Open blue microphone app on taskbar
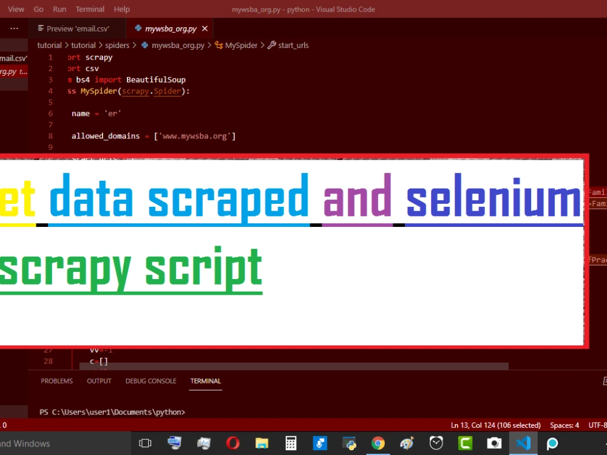The width and height of the screenshot is (607, 455). [x=320, y=443]
